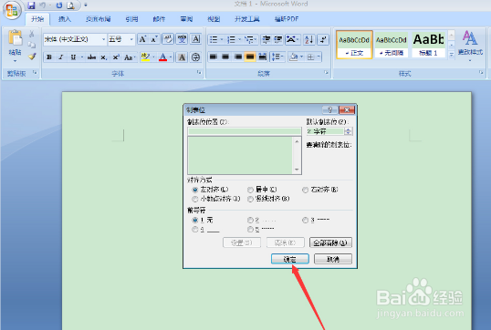Click the Clear All button

click(x=330, y=242)
